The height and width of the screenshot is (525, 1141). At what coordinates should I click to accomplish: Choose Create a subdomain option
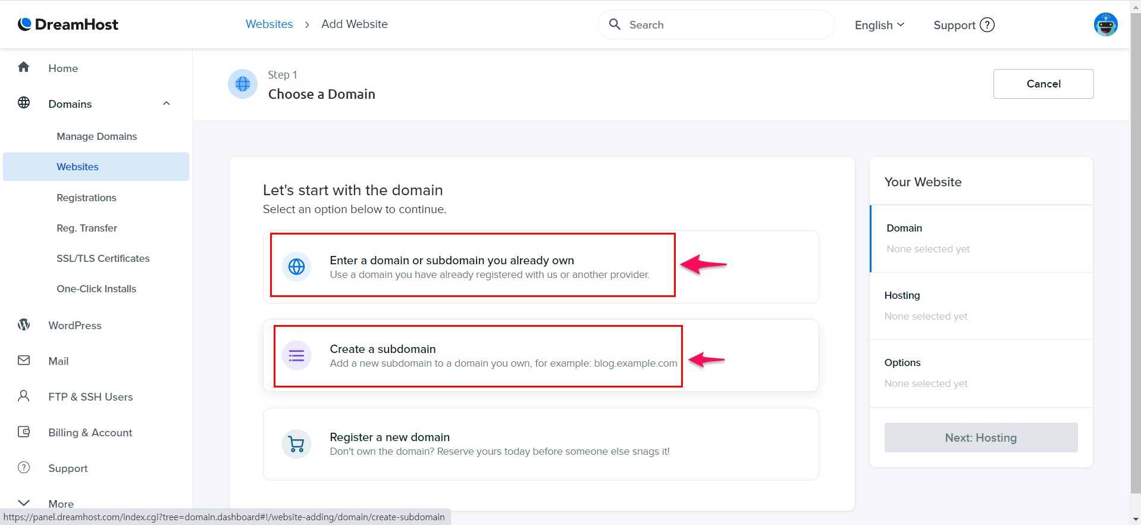coord(541,355)
